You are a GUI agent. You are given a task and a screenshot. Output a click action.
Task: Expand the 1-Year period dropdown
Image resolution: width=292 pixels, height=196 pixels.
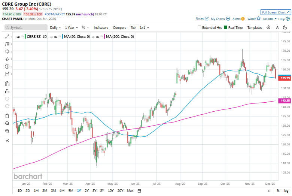(x=72, y=28)
